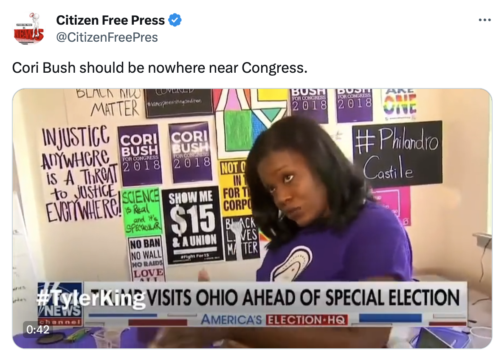
Task: Open the @CitizenFreePres handle link
Action: point(107,37)
